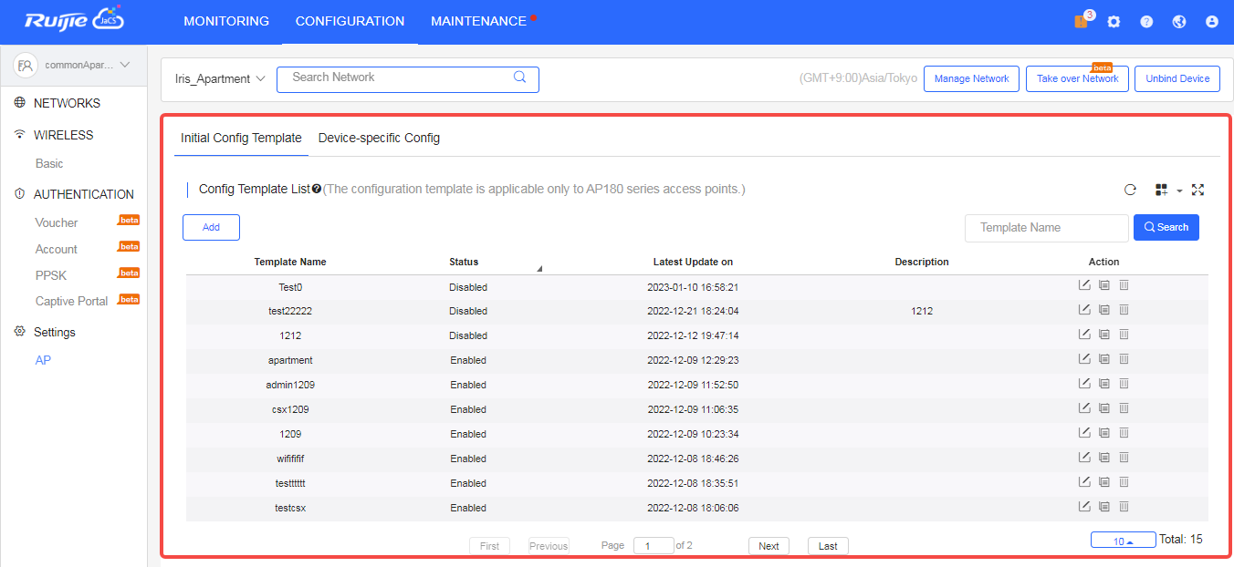Viewport: 1234px width, 567px height.
Task: Open the language globe icon
Action: [1179, 21]
